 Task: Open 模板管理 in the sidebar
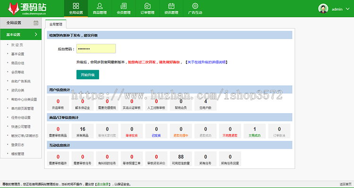point(17,154)
